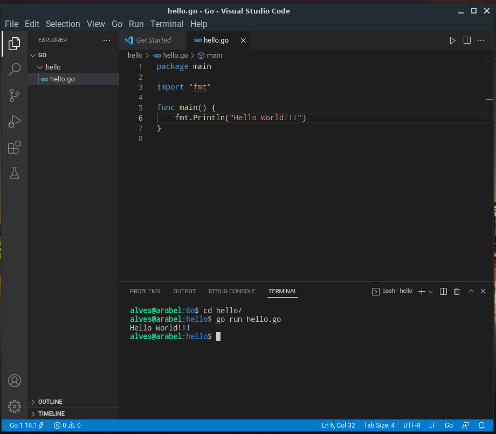Expand the TIMELINE section
Screen dimensions: 496x434
click(x=73, y=414)
